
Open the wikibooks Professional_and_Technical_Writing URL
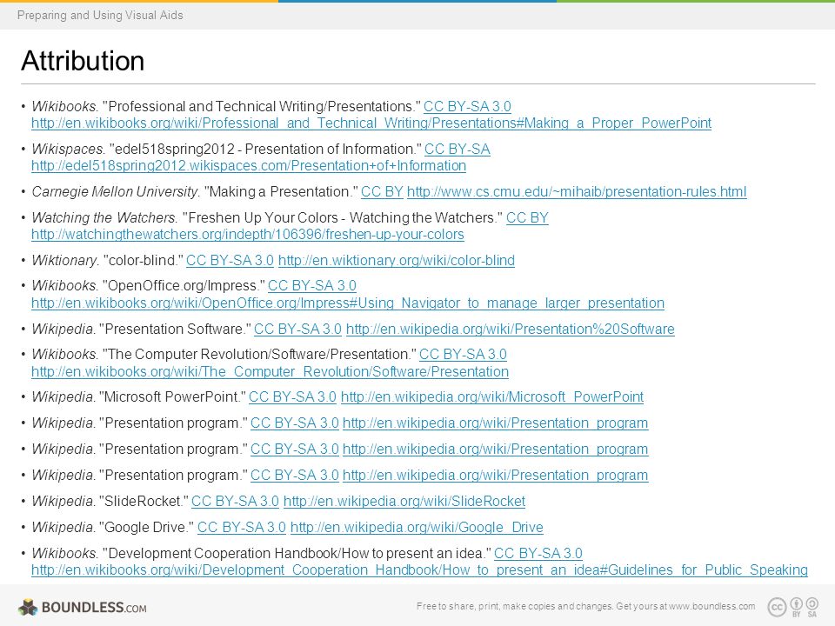tap(371, 123)
